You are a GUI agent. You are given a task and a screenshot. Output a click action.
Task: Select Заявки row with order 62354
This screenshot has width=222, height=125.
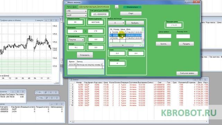[x=139, y=89]
